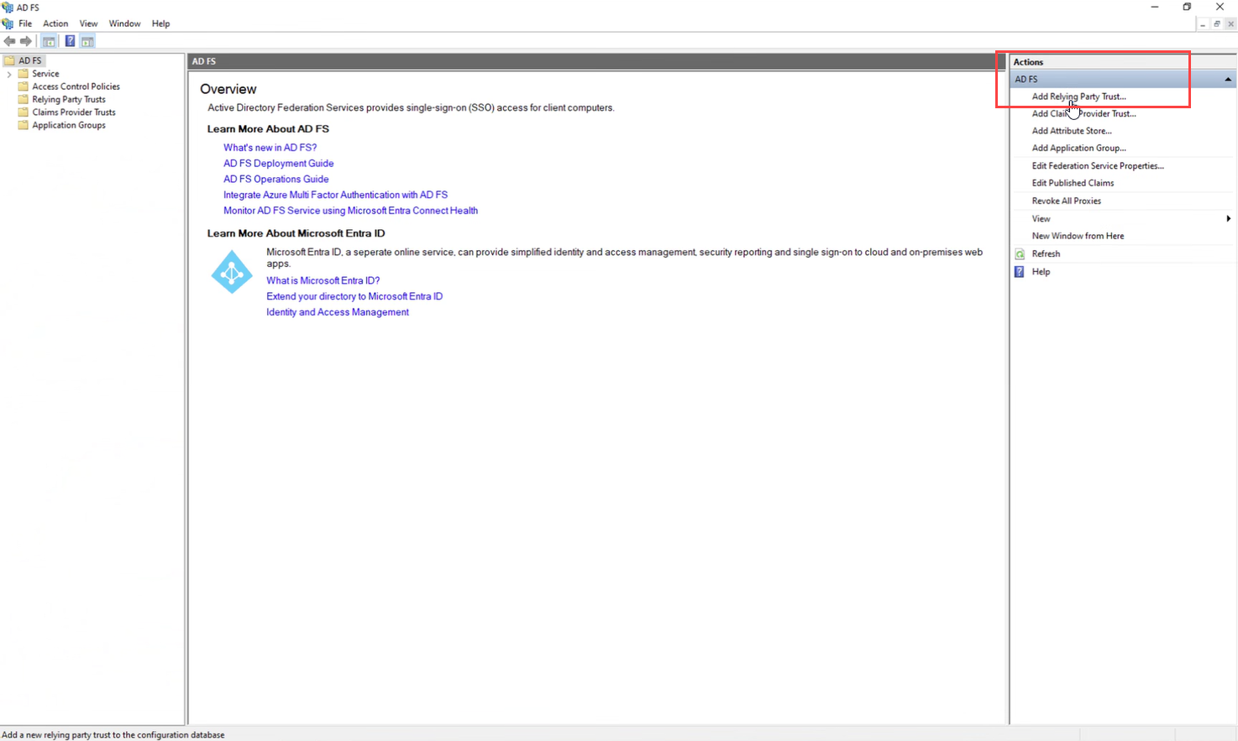This screenshot has height=741, width=1238.
Task: Click the Forward arrow in the toolbar
Action: click(26, 41)
